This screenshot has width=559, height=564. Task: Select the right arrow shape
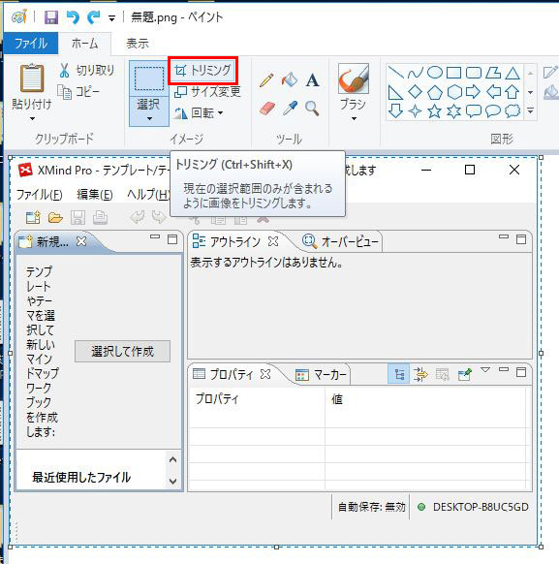[x=473, y=92]
